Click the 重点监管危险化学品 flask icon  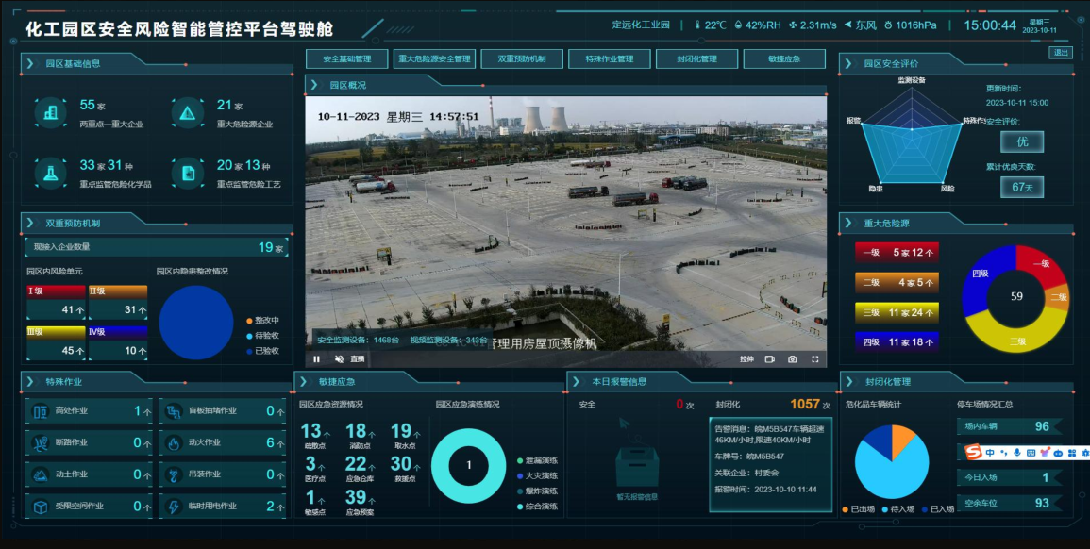coord(50,173)
